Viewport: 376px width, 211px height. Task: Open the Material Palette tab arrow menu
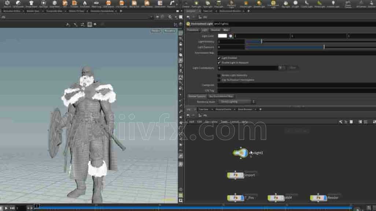pyautogui.click(x=235, y=110)
